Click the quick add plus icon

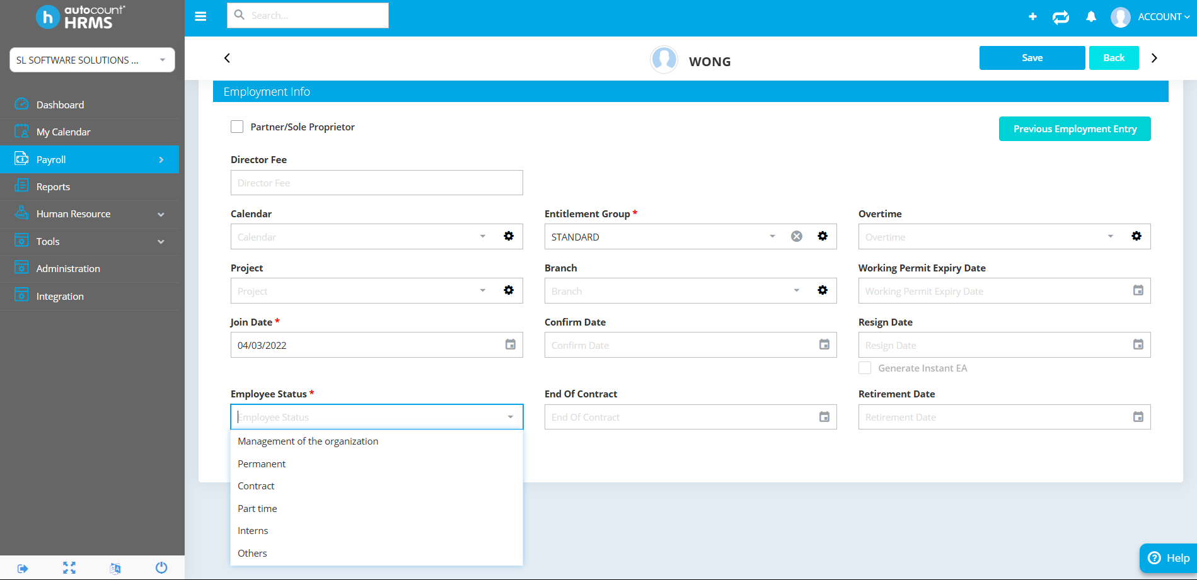pos(1032,17)
